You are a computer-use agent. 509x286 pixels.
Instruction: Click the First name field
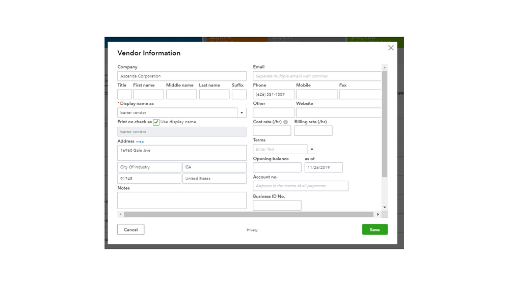click(148, 94)
